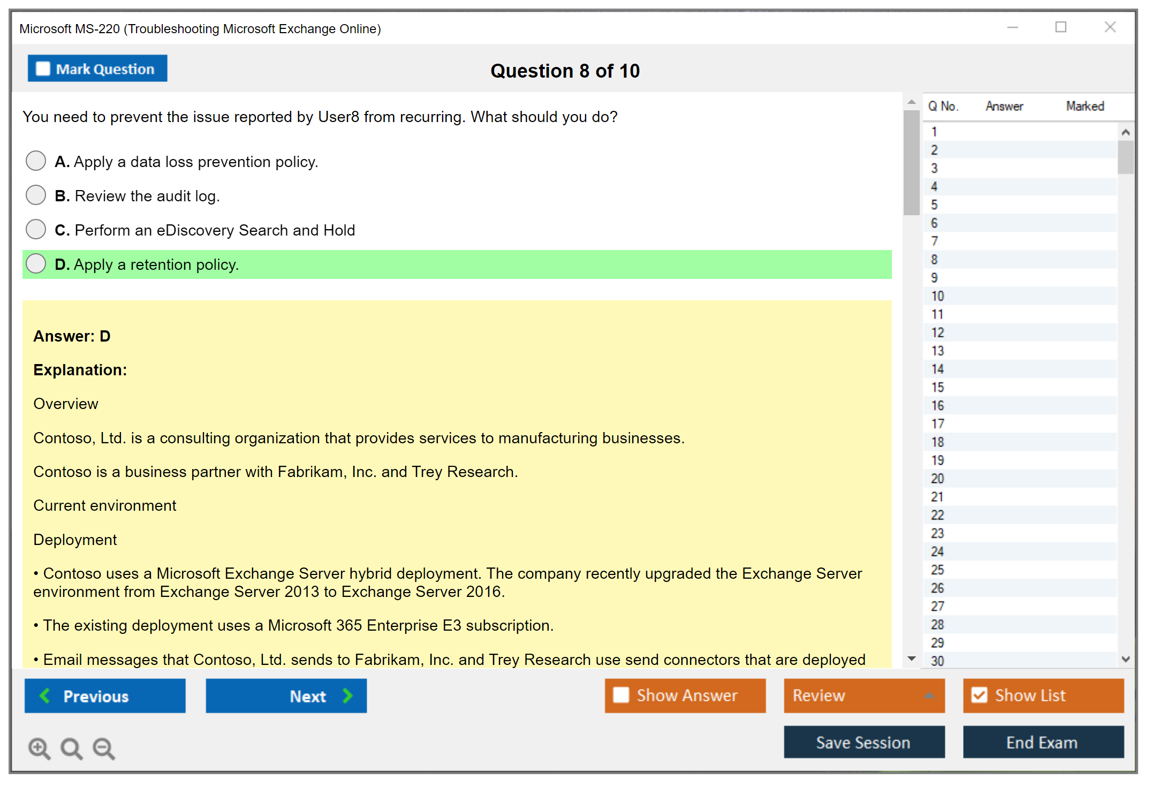1151x787 pixels.
Task: Jump to question 12 in list
Action: pos(937,332)
